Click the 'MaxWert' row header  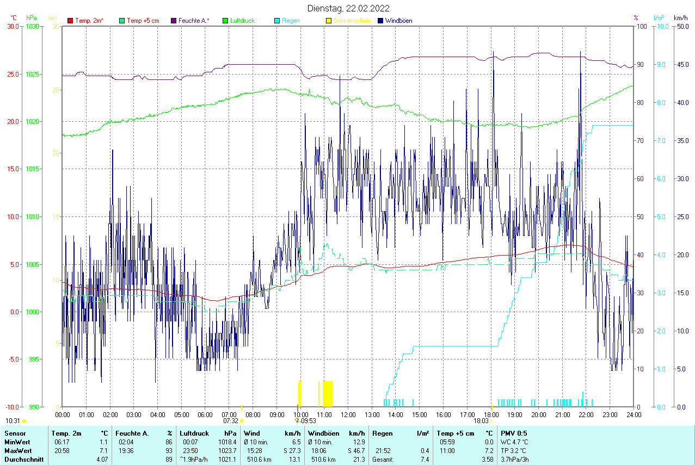tap(17, 451)
